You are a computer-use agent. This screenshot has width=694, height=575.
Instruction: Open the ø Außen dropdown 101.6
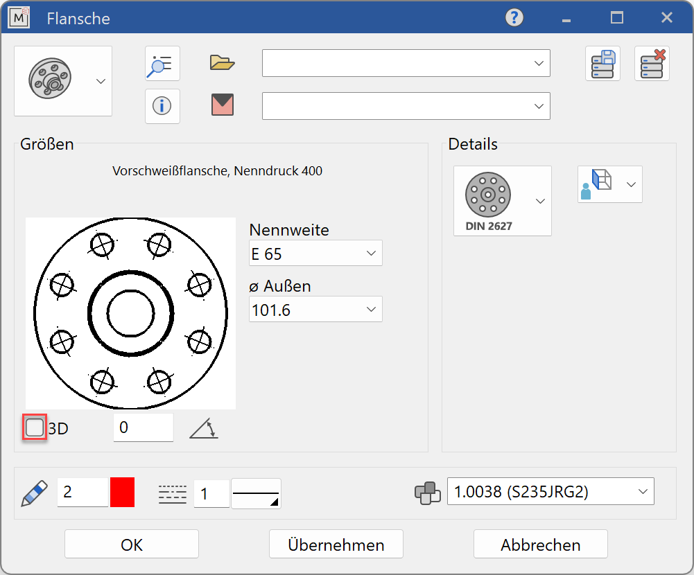point(315,309)
